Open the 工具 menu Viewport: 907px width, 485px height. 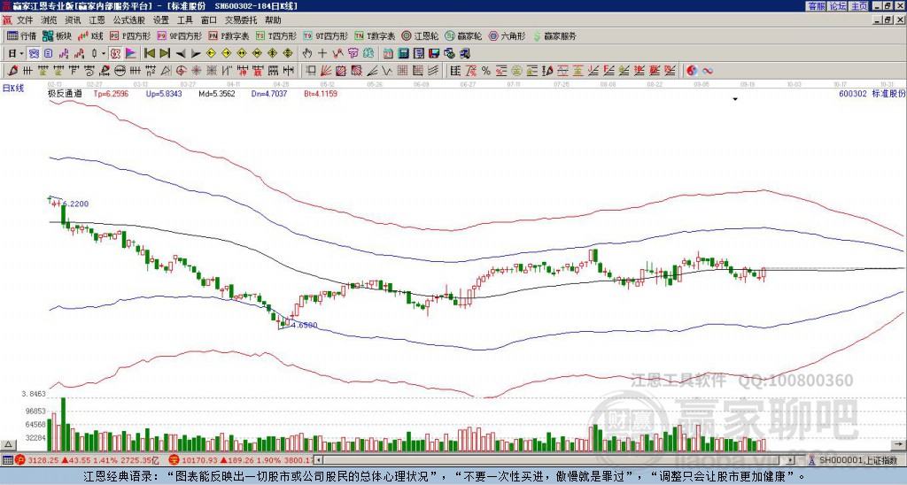(185, 20)
